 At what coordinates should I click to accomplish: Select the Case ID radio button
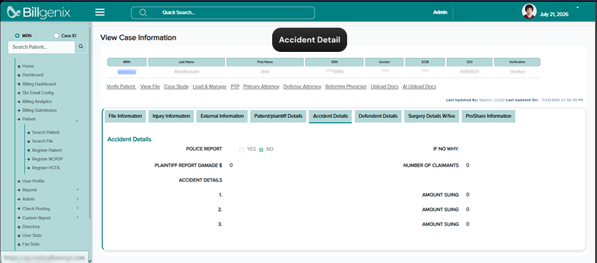click(x=56, y=36)
